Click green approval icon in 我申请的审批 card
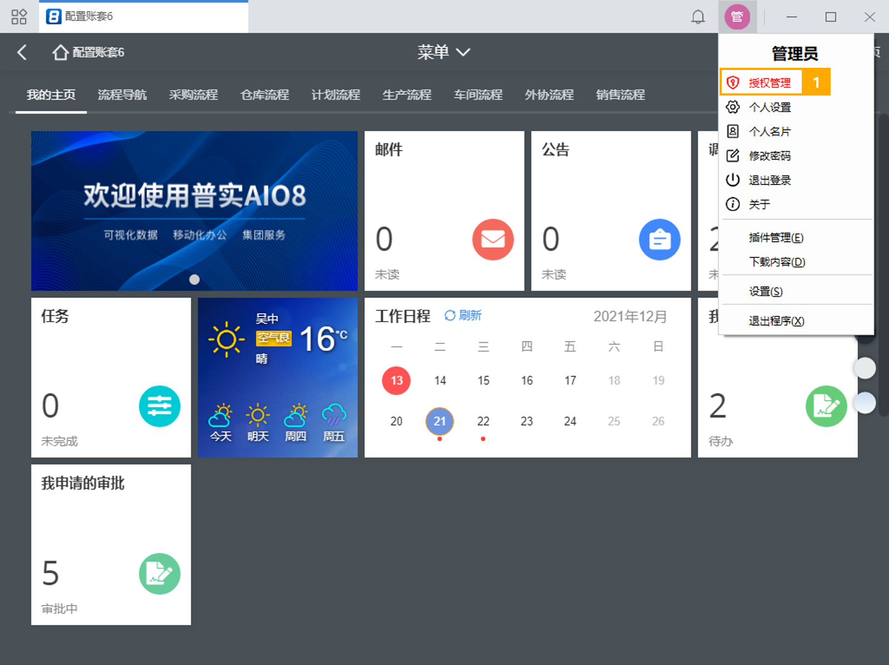Viewport: 889px width, 665px height. pyautogui.click(x=159, y=573)
